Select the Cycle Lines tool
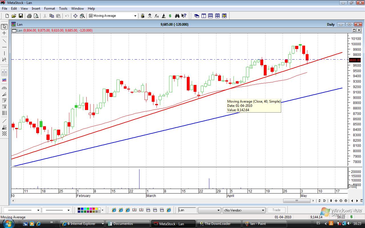Viewport: 365px width, 228px height. click(4, 113)
